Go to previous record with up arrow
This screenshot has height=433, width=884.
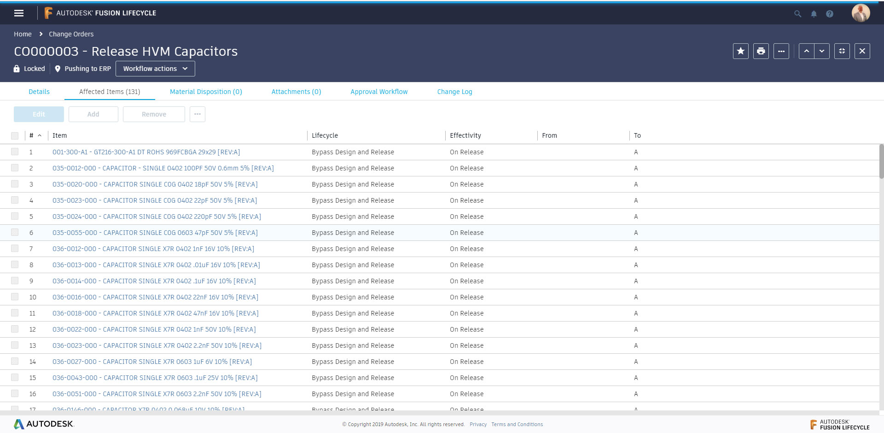click(x=806, y=51)
